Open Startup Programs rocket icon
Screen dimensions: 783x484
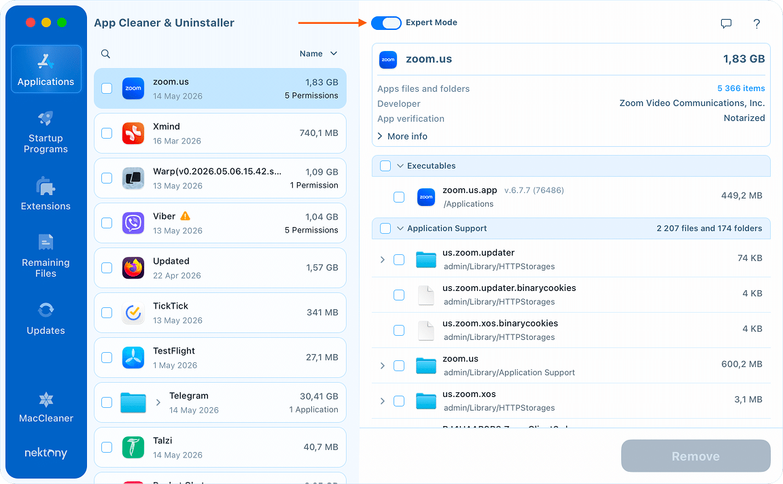tap(46, 118)
